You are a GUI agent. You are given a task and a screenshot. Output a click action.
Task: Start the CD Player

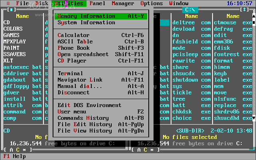[x=101, y=60]
